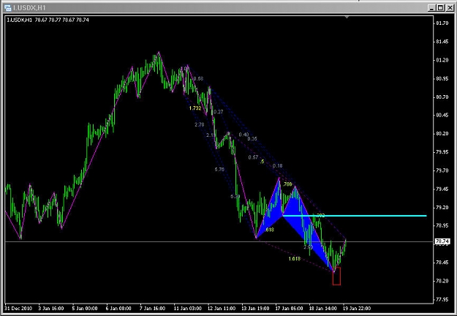
Task: Click the '17 Jan 06:00' time label
Action: [289, 308]
